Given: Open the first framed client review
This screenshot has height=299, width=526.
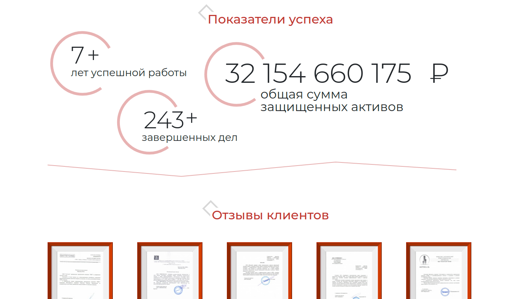Looking at the screenshot, I should click(80, 271).
